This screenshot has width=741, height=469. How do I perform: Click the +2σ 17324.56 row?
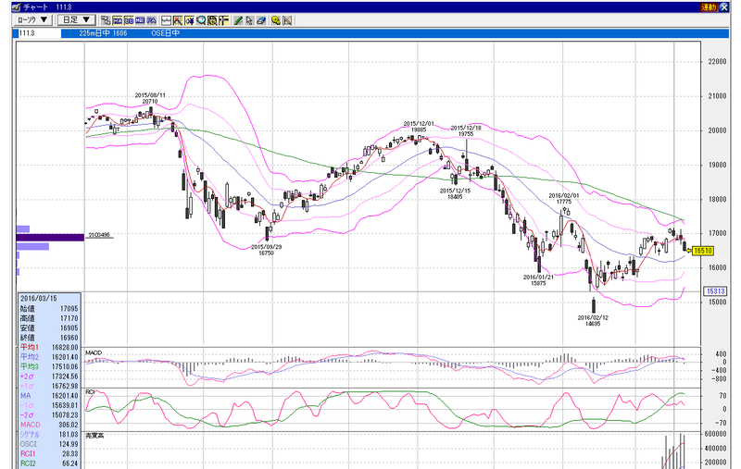pos(49,376)
